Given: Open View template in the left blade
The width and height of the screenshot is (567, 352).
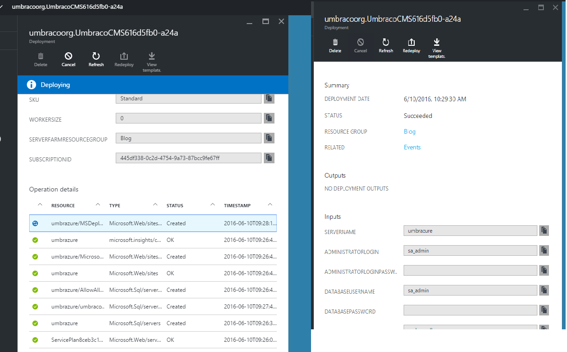Looking at the screenshot, I should tap(152, 62).
